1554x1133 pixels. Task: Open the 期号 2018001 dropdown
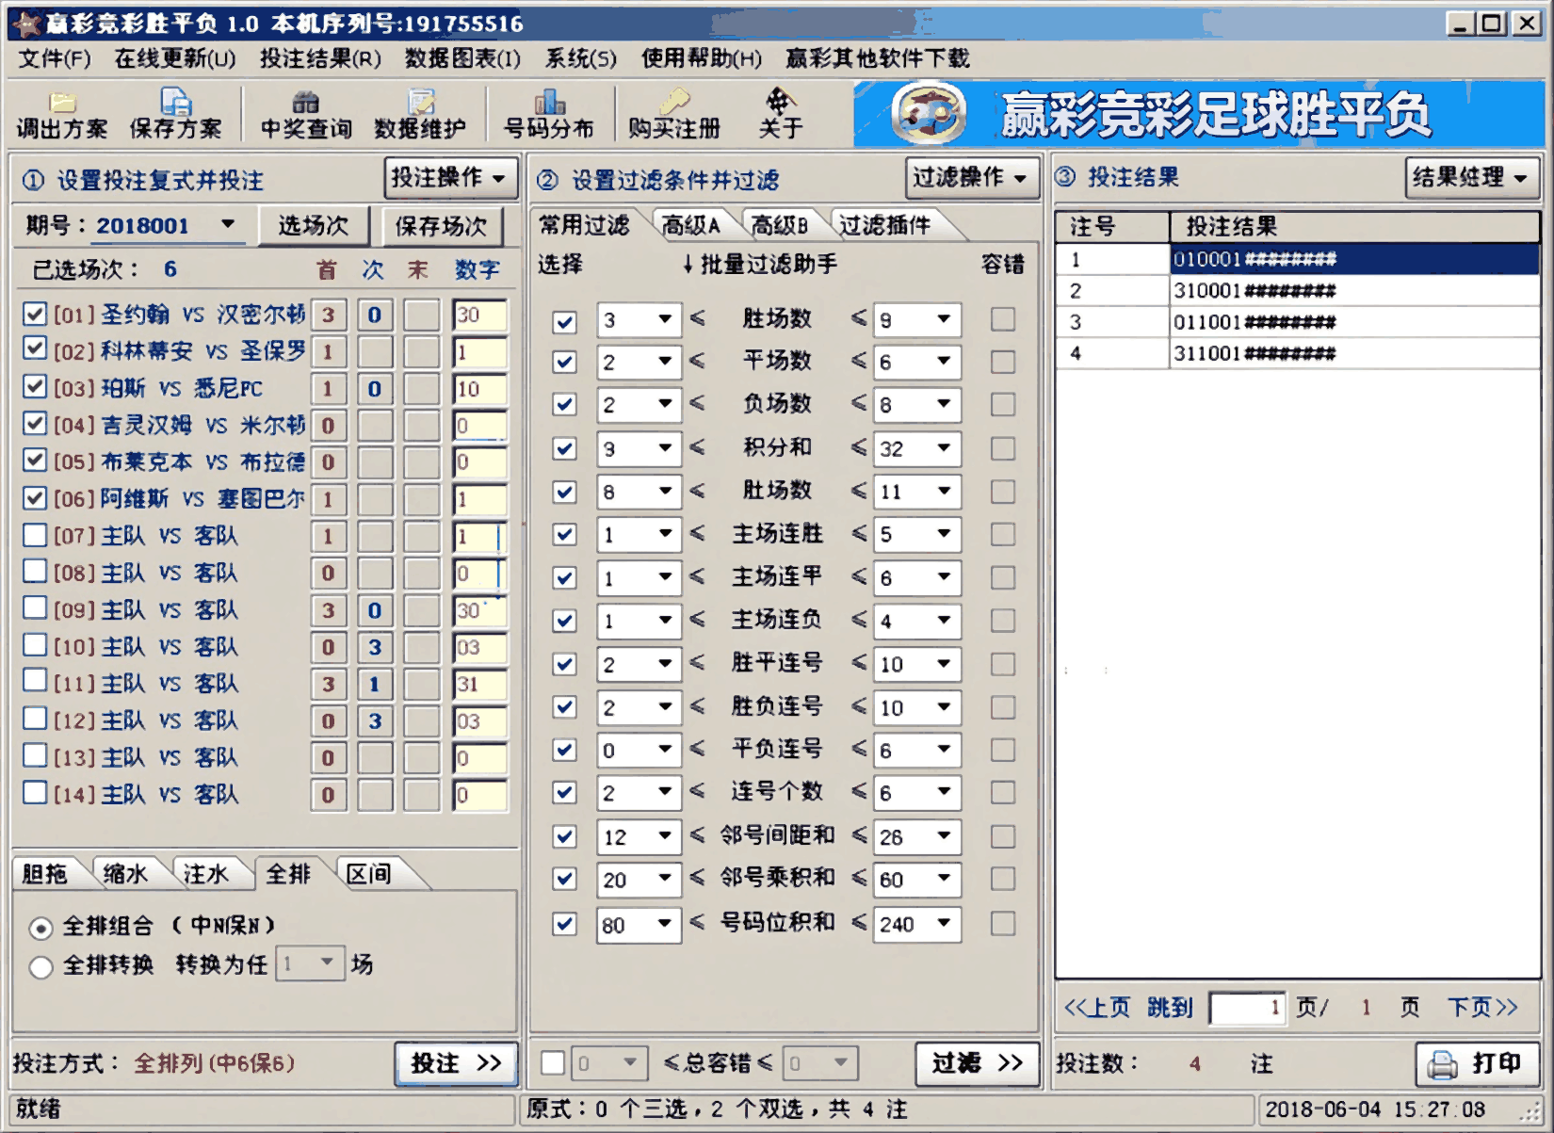click(x=228, y=225)
